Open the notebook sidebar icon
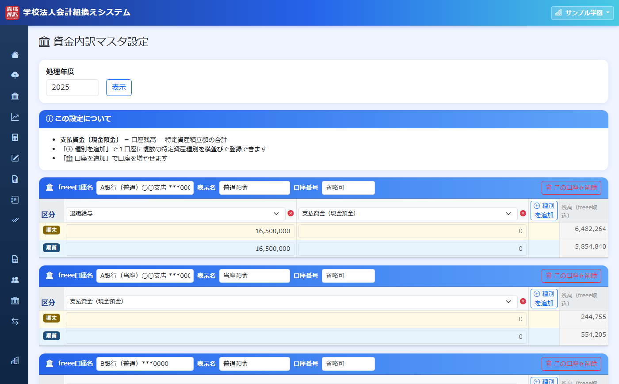This screenshot has width=619, height=384. coord(15,200)
